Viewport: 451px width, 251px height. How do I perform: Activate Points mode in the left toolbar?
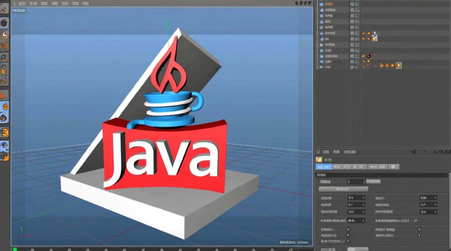(4, 57)
